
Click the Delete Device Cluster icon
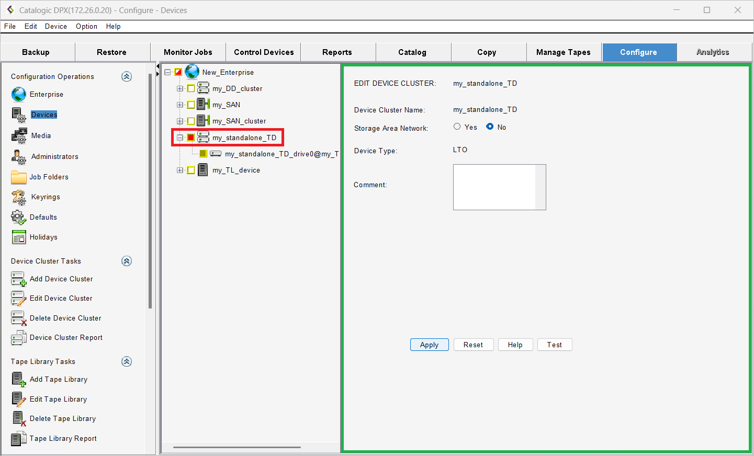click(x=19, y=318)
